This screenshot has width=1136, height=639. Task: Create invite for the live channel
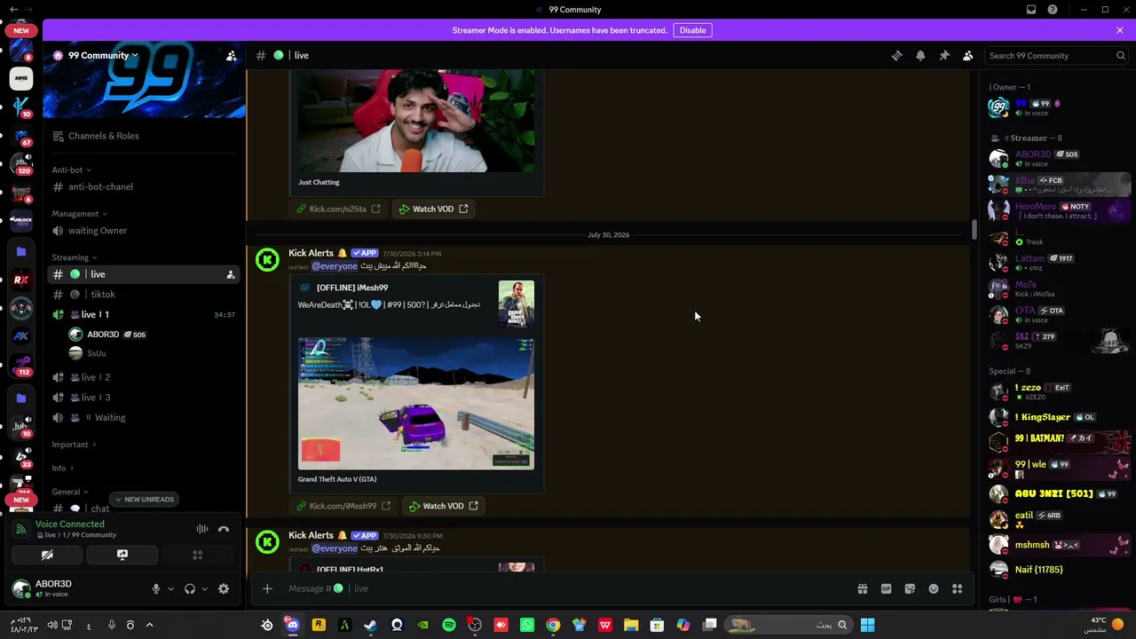(x=231, y=274)
